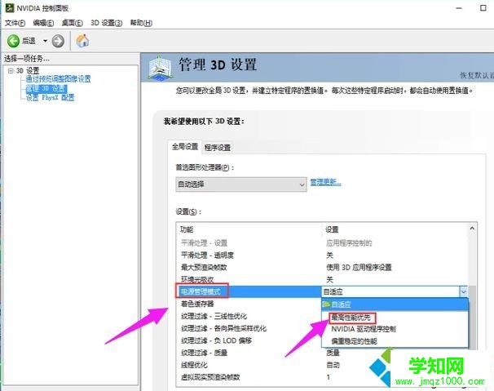The width and height of the screenshot is (494, 391).
Task: Click the 管理更新 link
Action: click(x=325, y=182)
